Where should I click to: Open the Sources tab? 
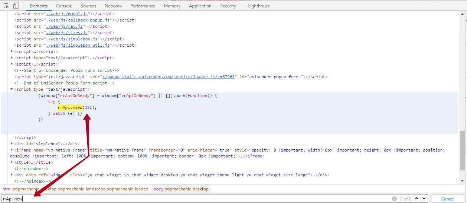point(88,6)
